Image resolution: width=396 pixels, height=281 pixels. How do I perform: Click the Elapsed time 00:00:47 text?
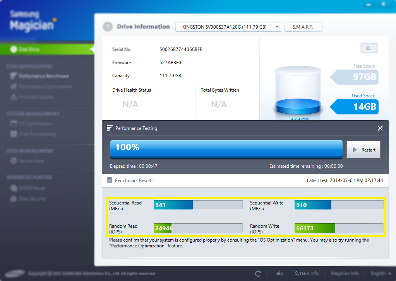[x=134, y=166]
